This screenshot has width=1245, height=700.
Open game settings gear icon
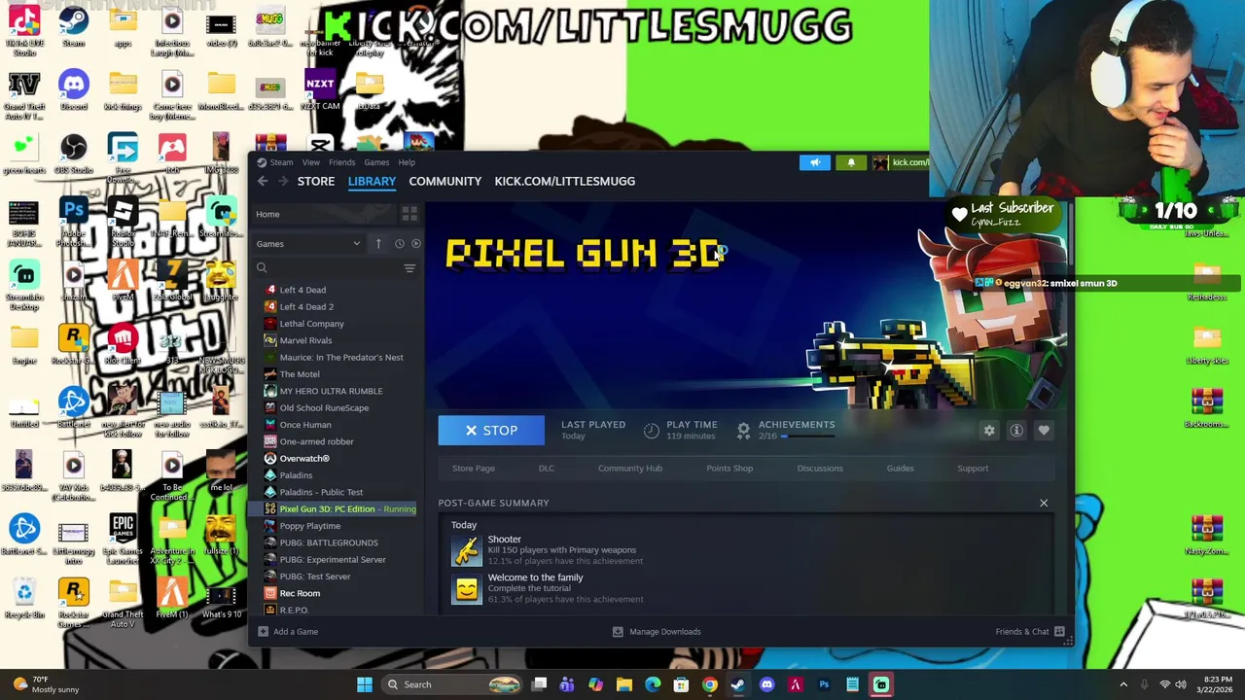(989, 431)
